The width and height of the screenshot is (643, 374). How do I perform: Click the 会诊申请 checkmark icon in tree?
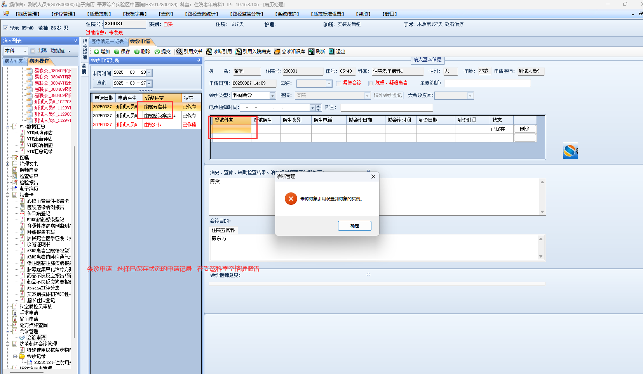22,338
